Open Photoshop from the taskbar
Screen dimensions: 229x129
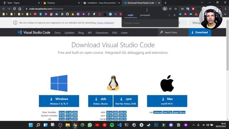coord(156,125)
